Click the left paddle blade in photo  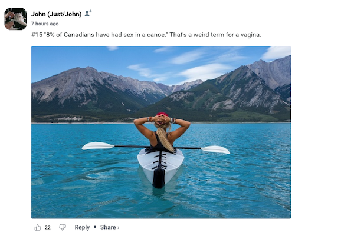pos(97,145)
